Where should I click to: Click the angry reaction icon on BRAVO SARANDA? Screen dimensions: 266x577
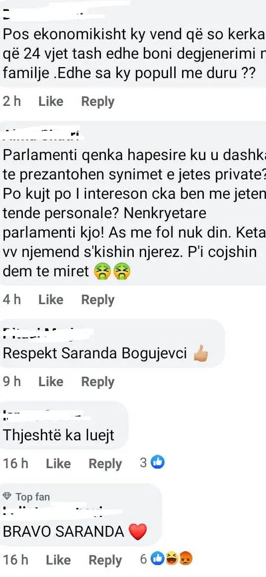(185, 560)
